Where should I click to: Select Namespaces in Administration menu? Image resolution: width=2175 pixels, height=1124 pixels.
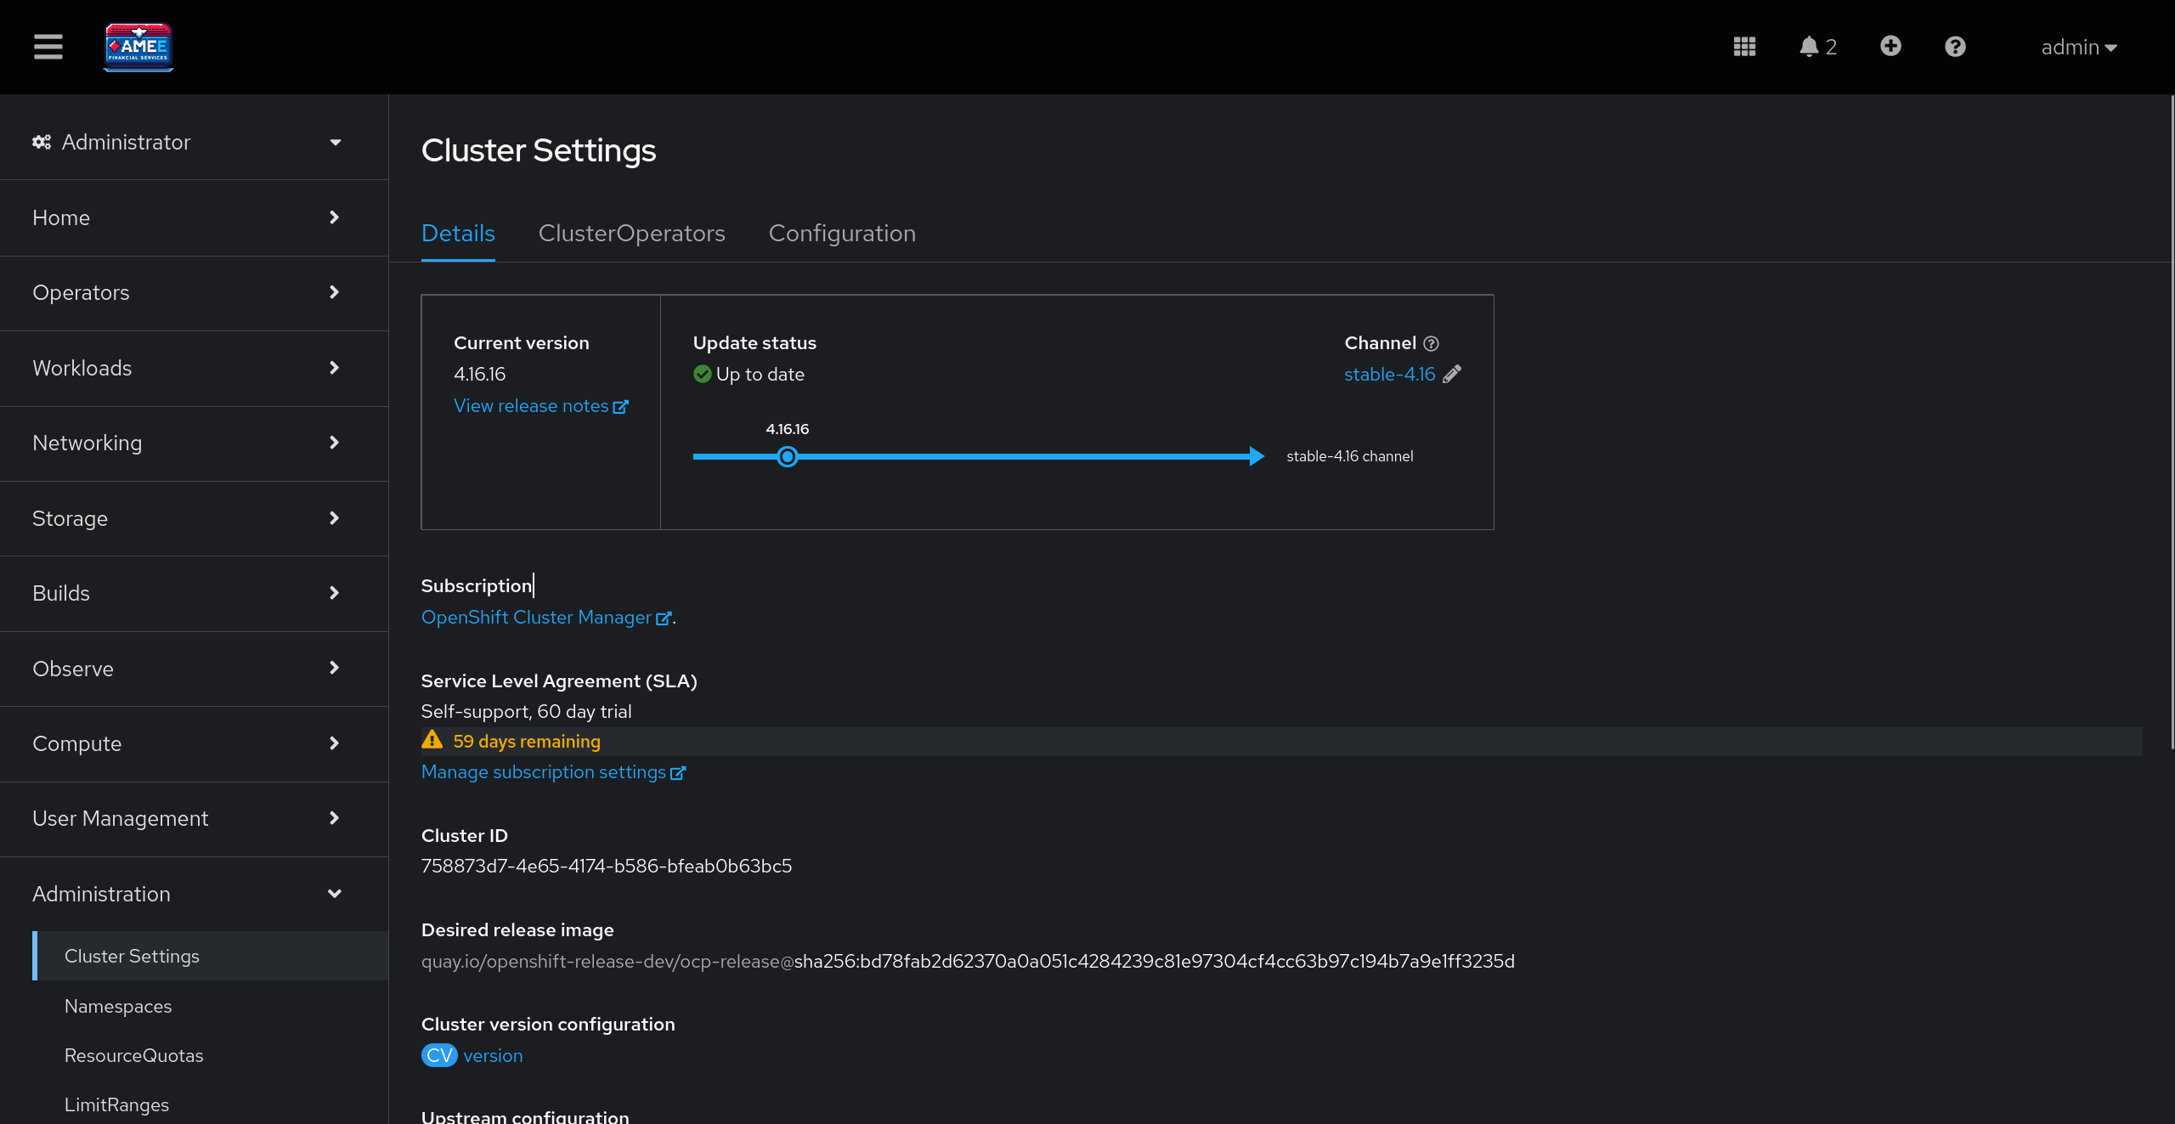[118, 1006]
